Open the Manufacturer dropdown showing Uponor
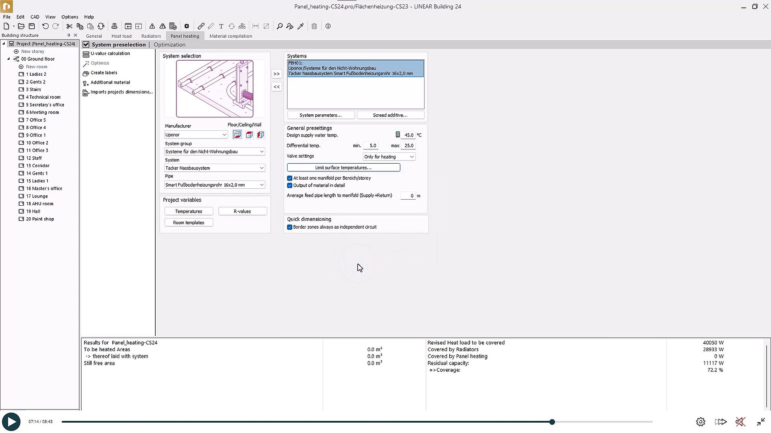The width and height of the screenshot is (771, 433). (x=196, y=135)
